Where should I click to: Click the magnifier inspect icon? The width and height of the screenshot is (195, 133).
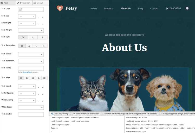52,114
